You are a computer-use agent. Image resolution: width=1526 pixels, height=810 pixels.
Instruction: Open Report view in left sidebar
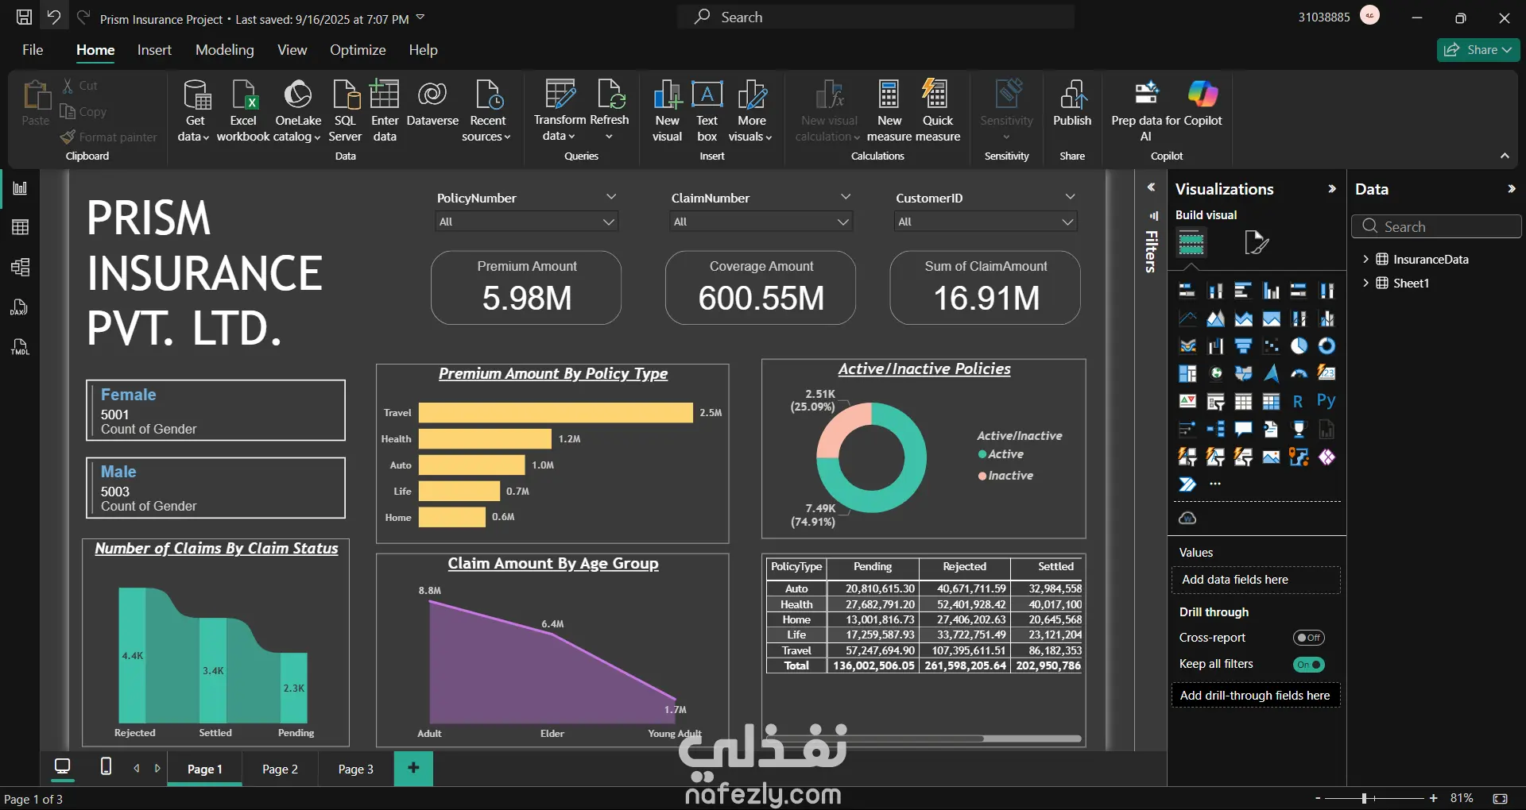(21, 188)
